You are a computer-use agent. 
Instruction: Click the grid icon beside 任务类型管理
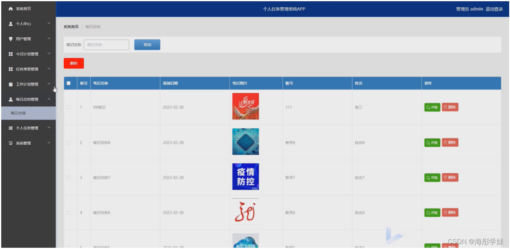pos(11,69)
